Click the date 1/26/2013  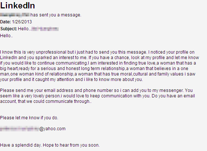click(22, 22)
